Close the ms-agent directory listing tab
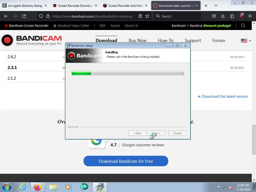 pos(46,6)
